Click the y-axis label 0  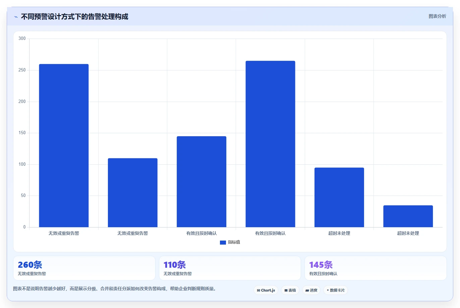[x=24, y=227]
